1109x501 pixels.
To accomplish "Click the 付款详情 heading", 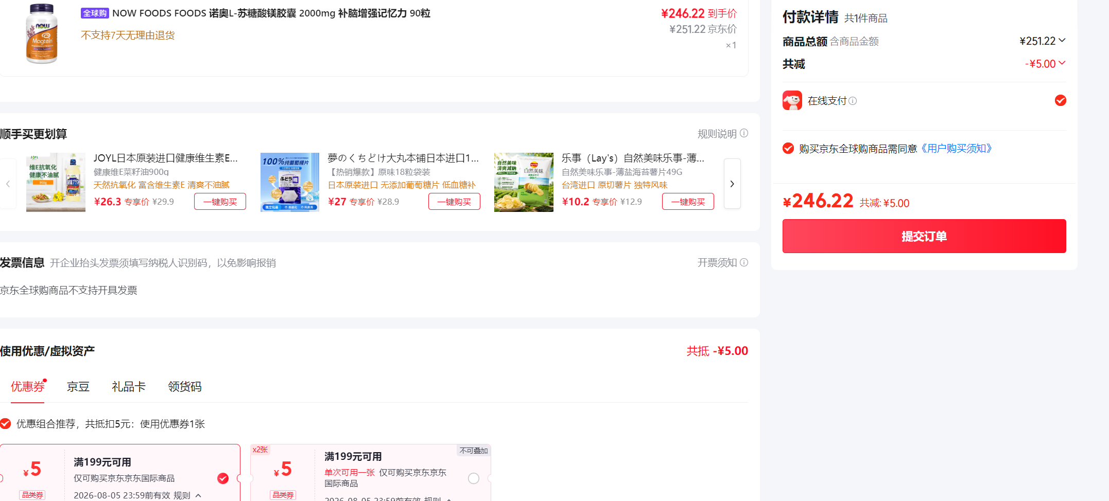I will pos(810,17).
